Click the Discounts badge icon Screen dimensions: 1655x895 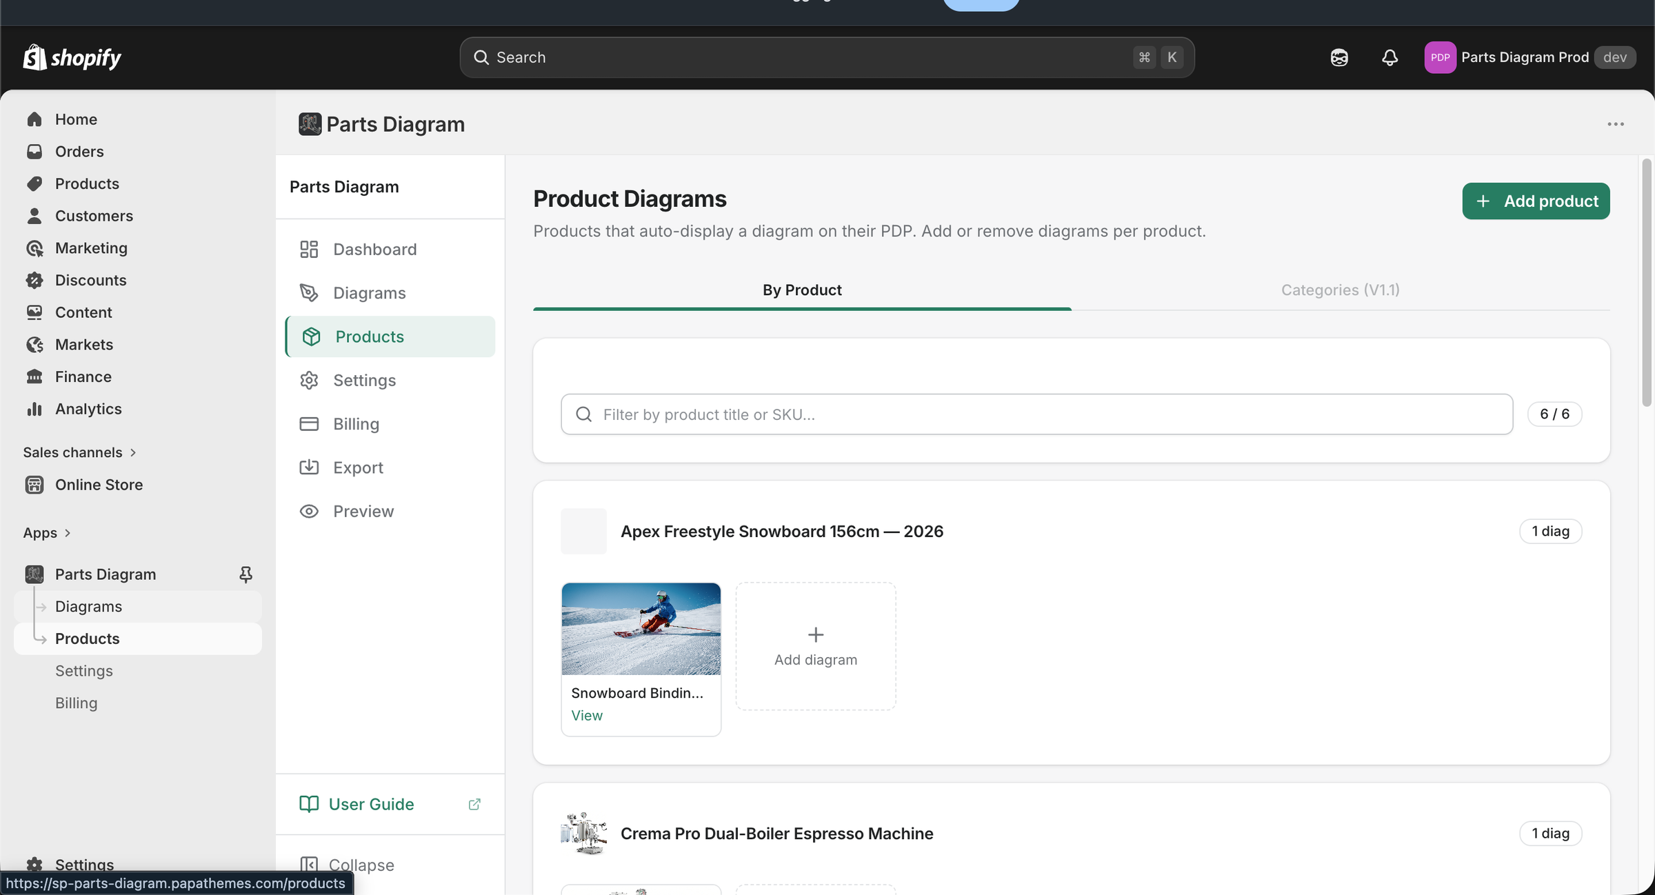34,280
